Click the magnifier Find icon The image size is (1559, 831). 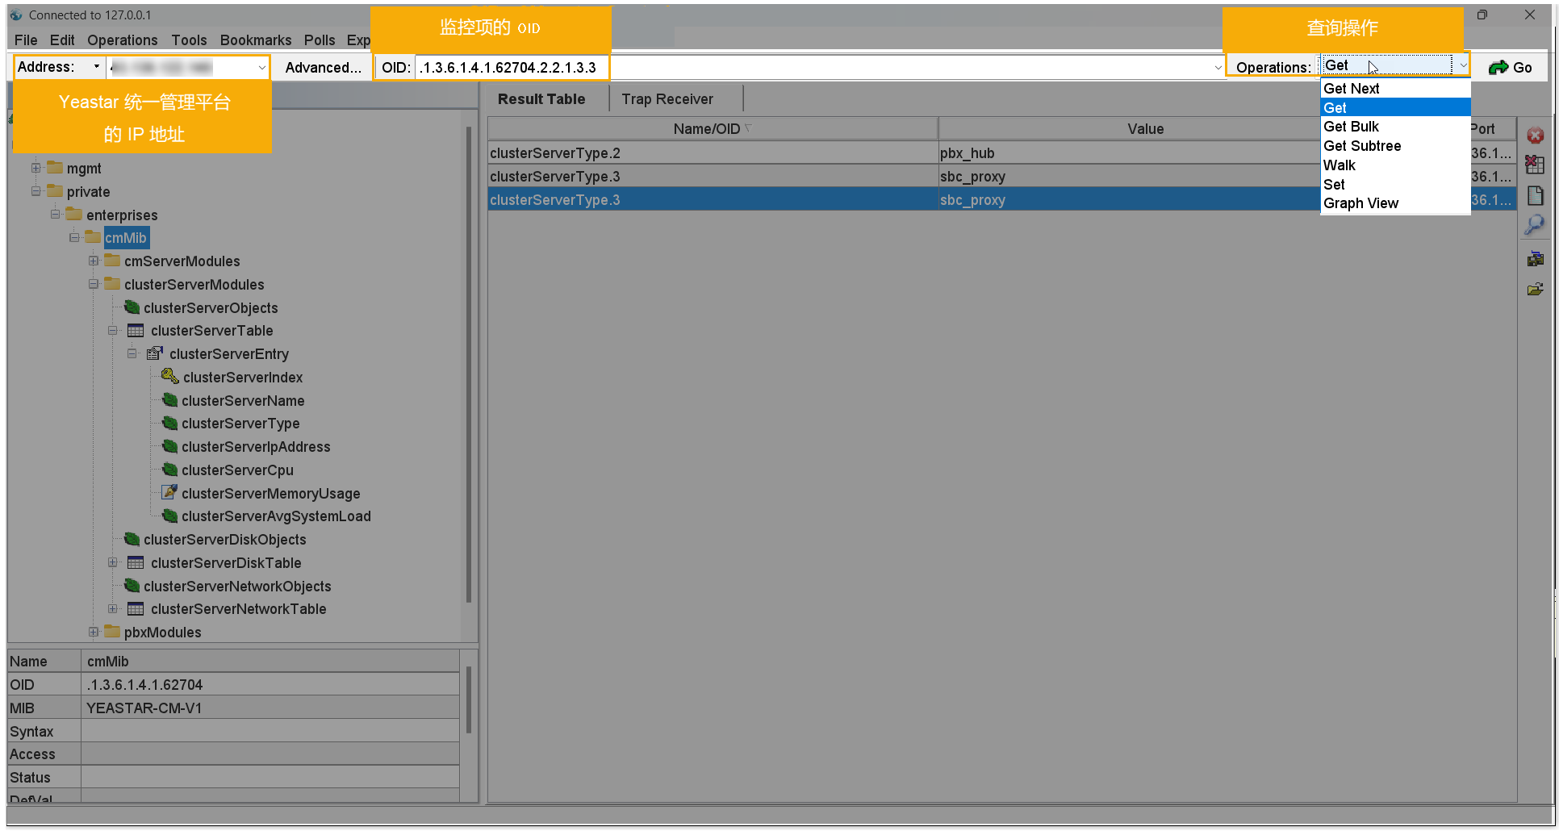1535,225
